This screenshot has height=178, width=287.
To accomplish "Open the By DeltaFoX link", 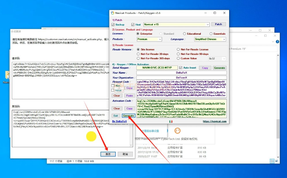I will click(119, 121).
